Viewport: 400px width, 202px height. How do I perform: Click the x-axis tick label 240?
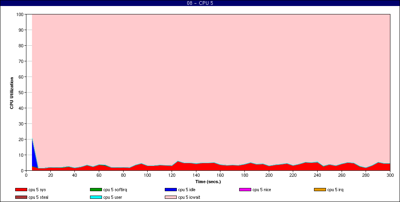click(x=317, y=175)
